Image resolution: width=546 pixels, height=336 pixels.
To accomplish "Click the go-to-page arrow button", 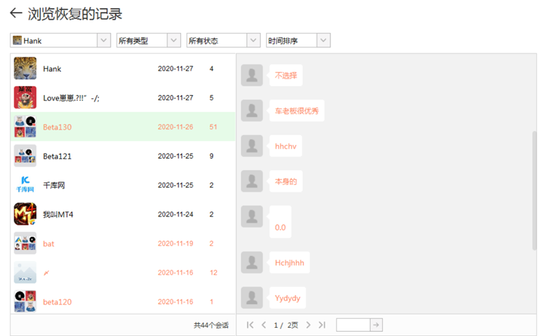I will pos(376,325).
